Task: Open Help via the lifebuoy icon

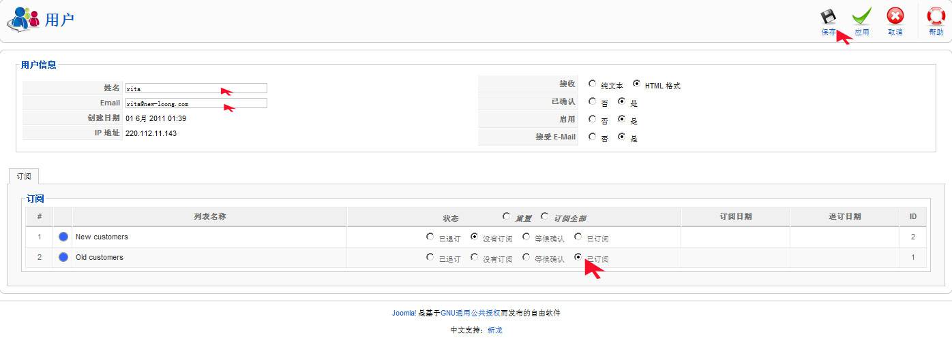Action: pyautogui.click(x=936, y=18)
